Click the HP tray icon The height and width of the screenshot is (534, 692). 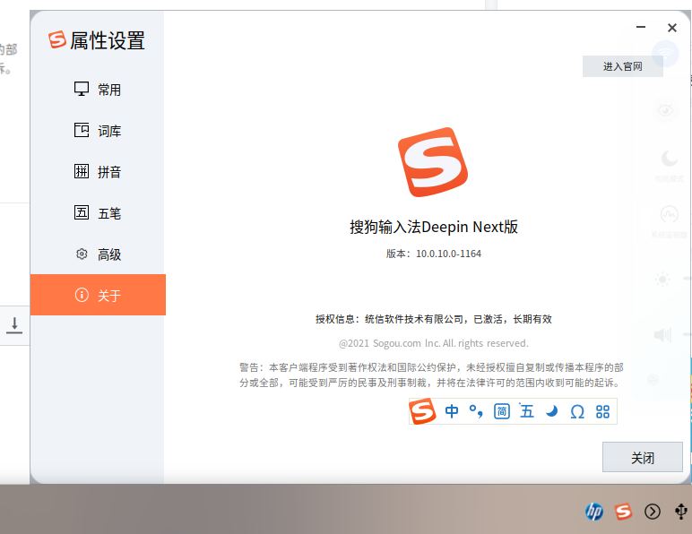594,512
